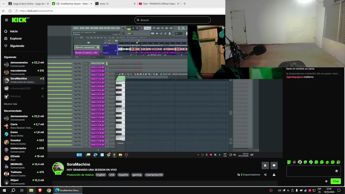Image resolution: width=345 pixels, height=194 pixels.
Task: Open the system volume tray icon
Action: [280, 190]
